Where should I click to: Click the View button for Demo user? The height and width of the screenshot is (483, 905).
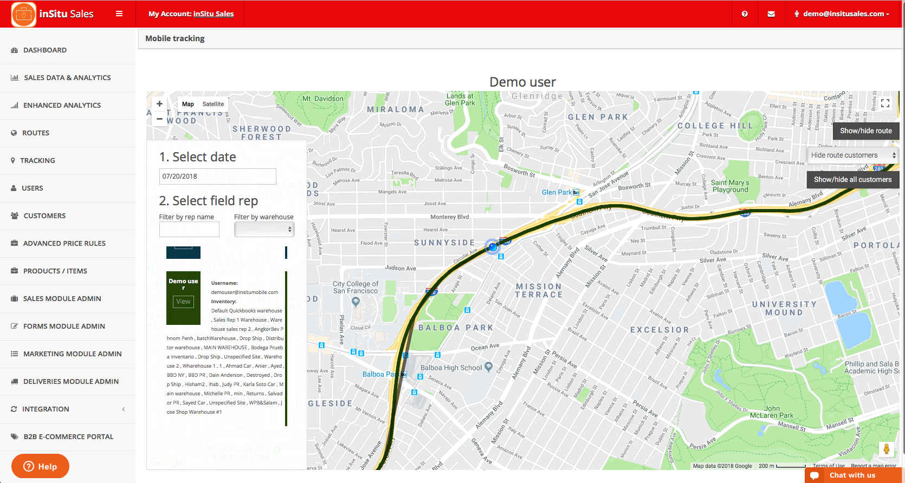point(183,302)
